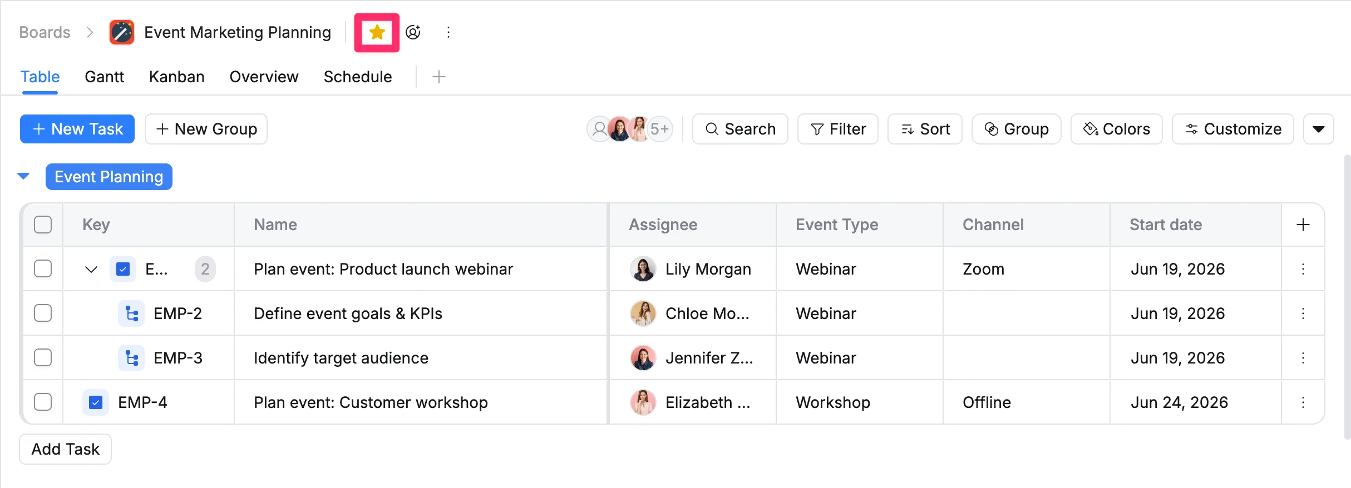
Task: Toggle the select-all checkbox in header row
Action: point(43,225)
